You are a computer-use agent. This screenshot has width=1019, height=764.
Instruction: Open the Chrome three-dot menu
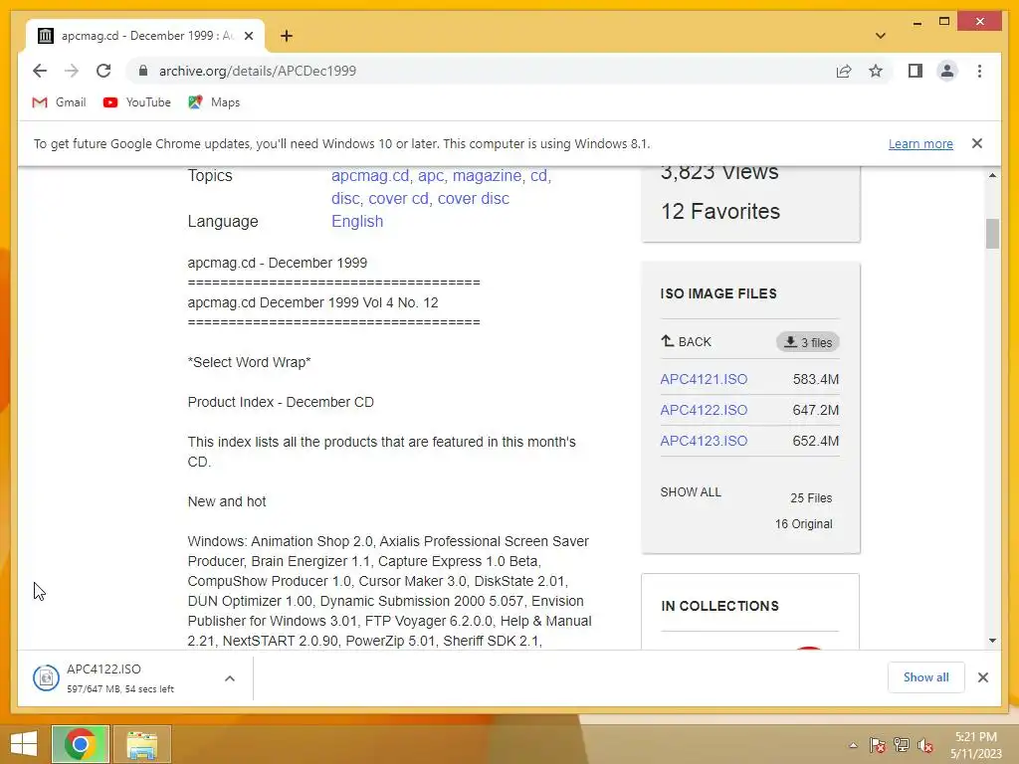[x=979, y=71]
